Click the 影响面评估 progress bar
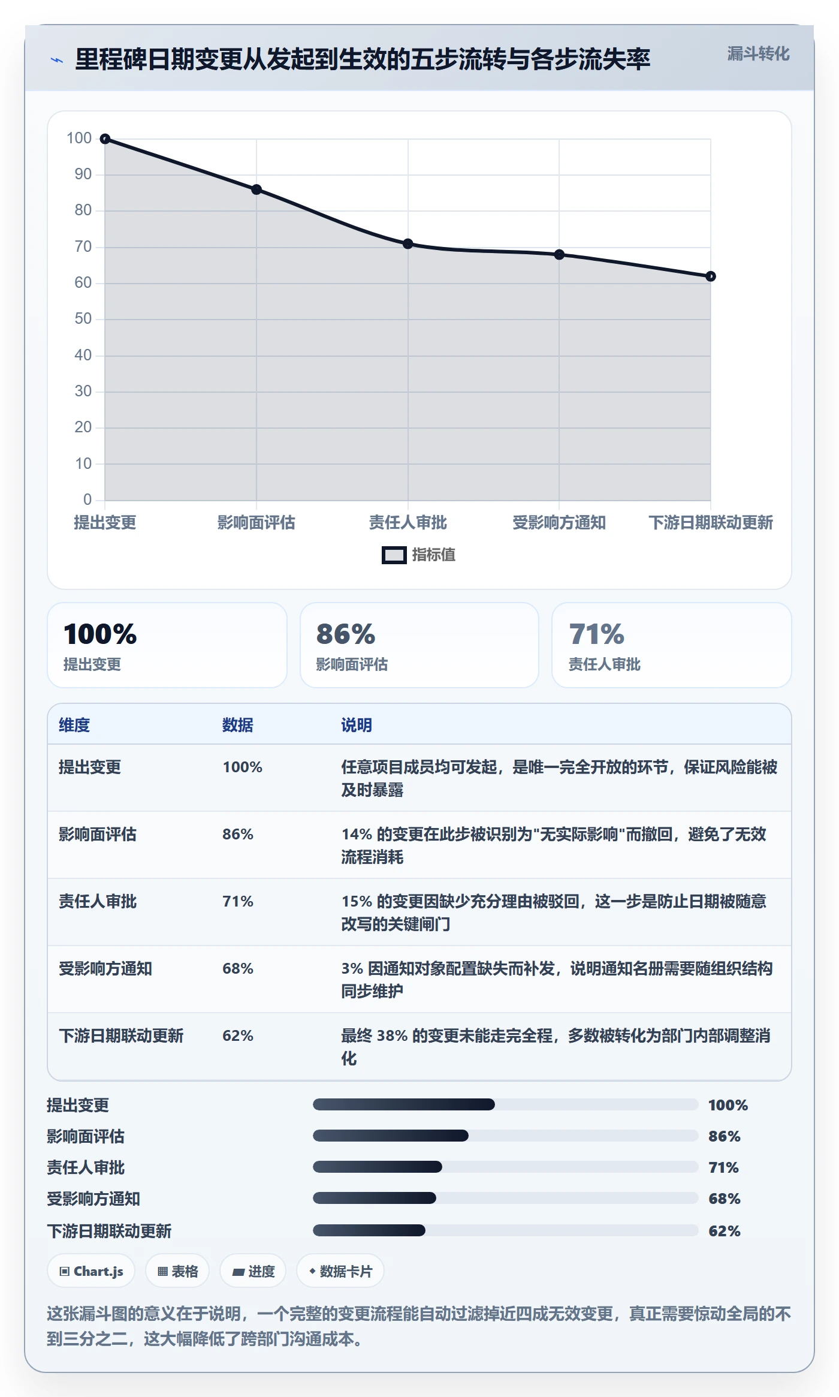839x1397 pixels. (x=506, y=1136)
